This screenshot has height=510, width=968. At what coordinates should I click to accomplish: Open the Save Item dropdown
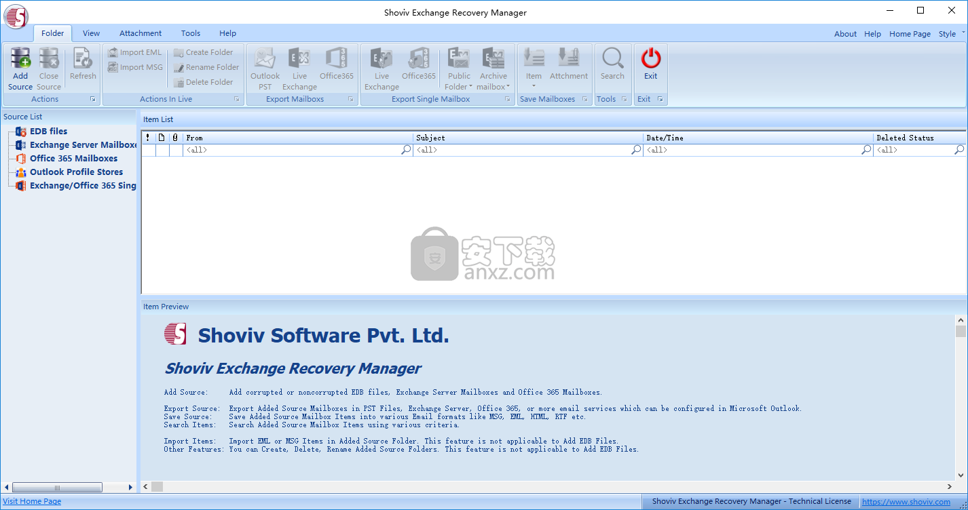(534, 68)
